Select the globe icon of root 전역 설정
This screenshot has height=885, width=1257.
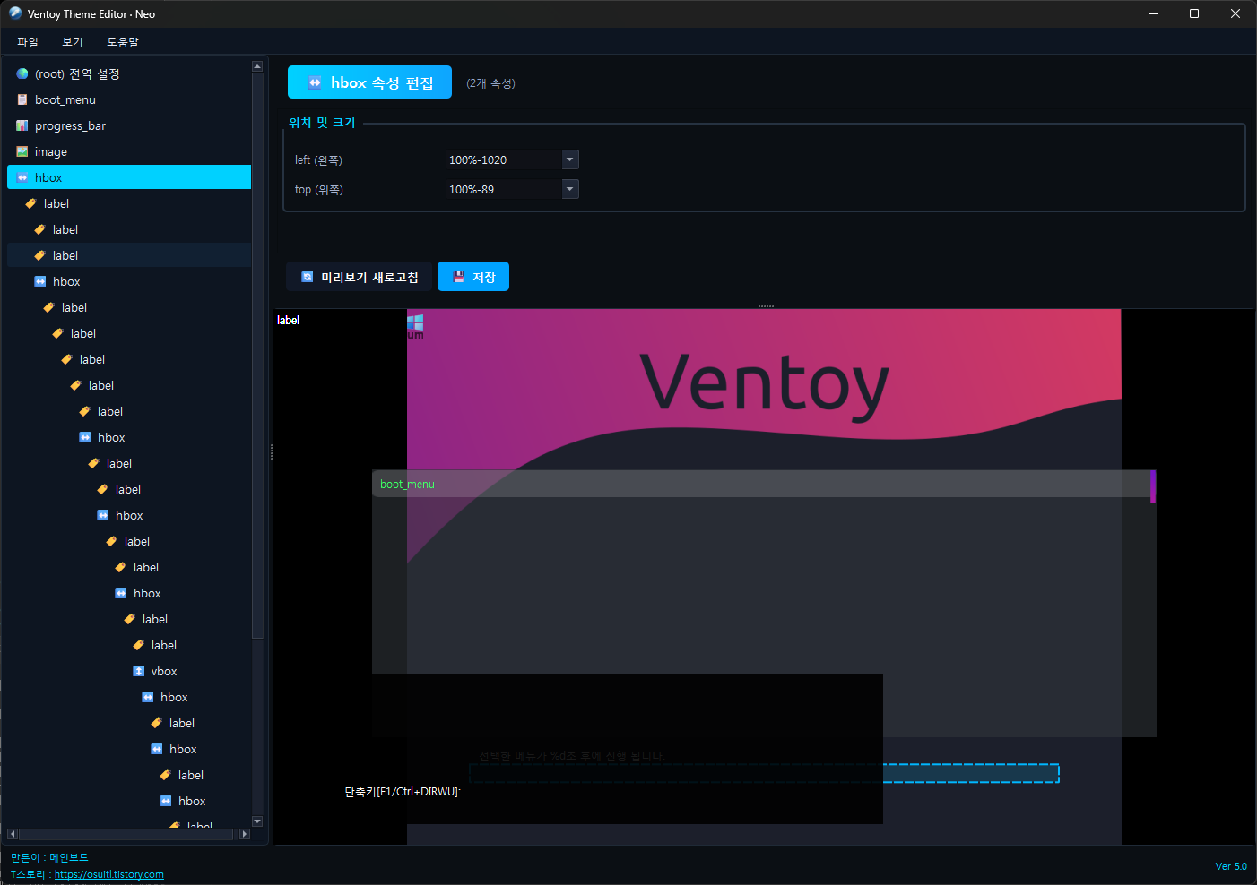22,73
